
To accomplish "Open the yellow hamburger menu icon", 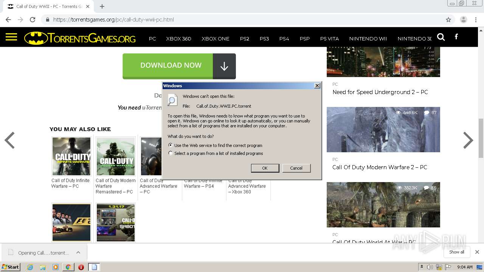I will tap(11, 37).
